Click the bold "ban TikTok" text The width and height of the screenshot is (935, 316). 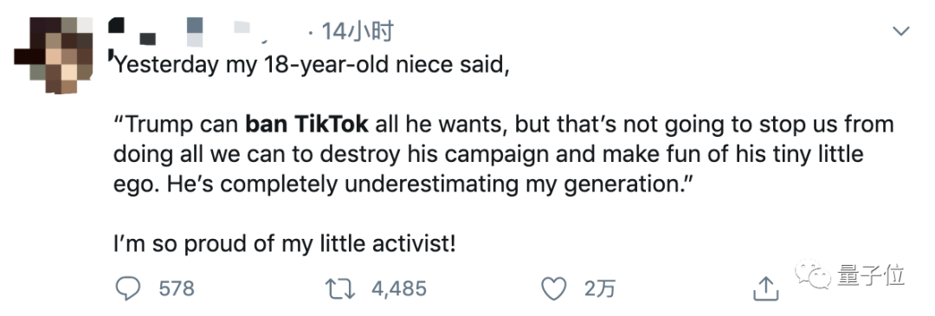coord(307,125)
